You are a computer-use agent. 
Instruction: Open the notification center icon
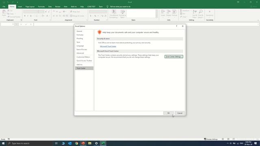click(256, 143)
